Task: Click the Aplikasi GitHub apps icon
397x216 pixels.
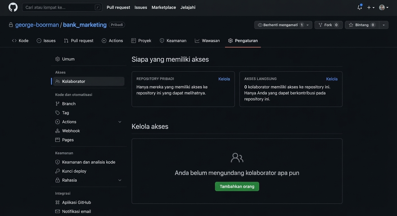Action: 58,202
